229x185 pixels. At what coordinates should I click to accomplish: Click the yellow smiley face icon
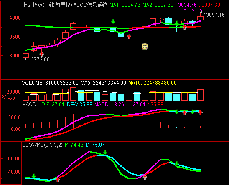(x=145, y=47)
